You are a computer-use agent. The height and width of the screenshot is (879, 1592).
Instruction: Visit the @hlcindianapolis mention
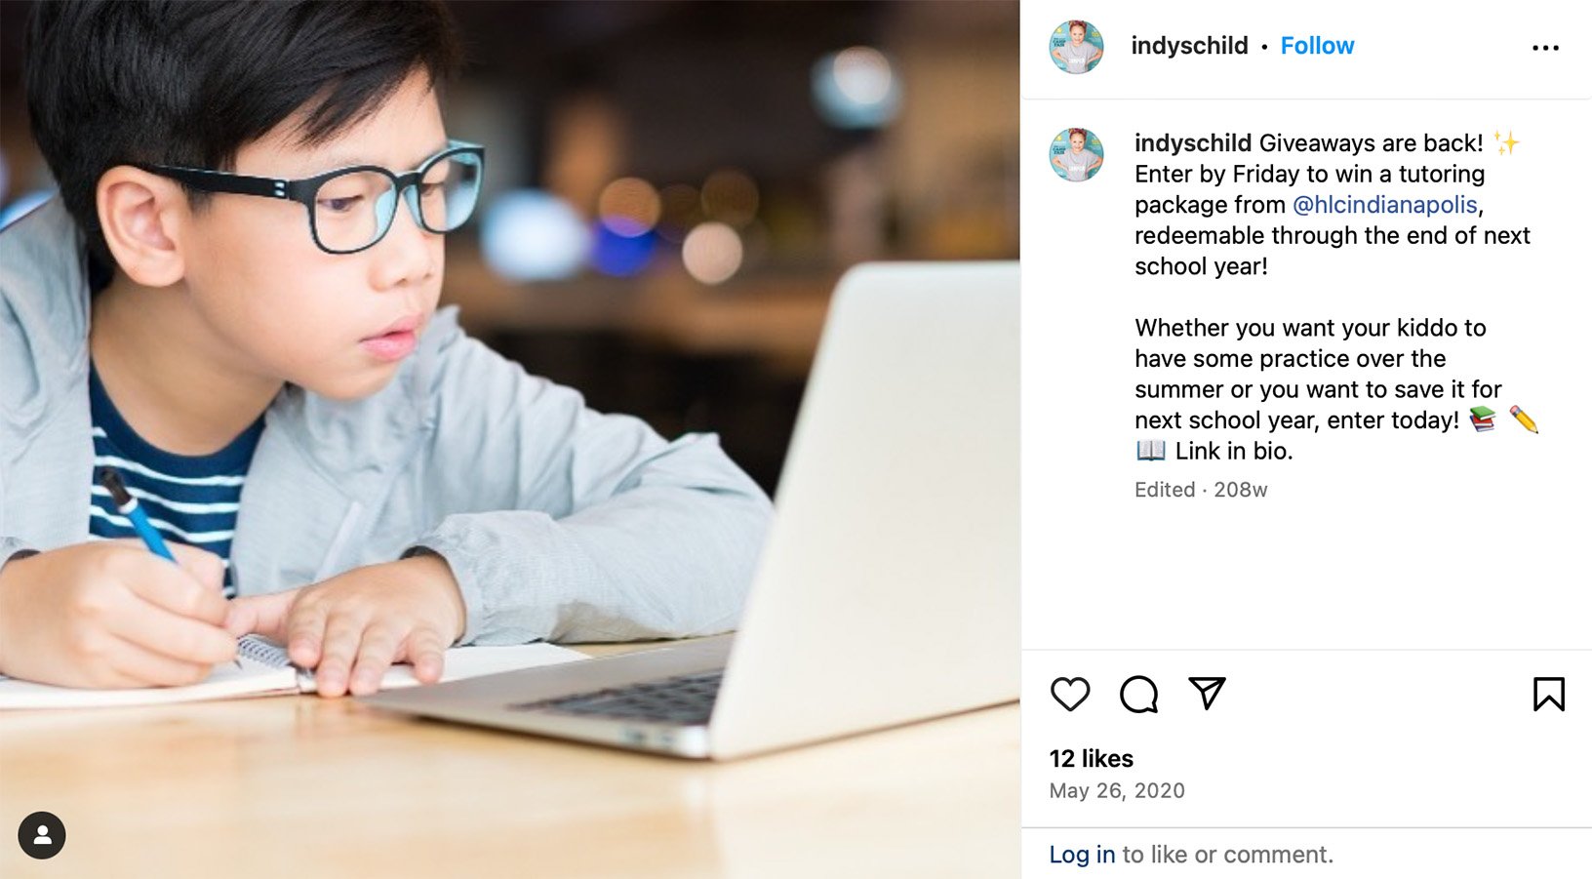(1384, 205)
